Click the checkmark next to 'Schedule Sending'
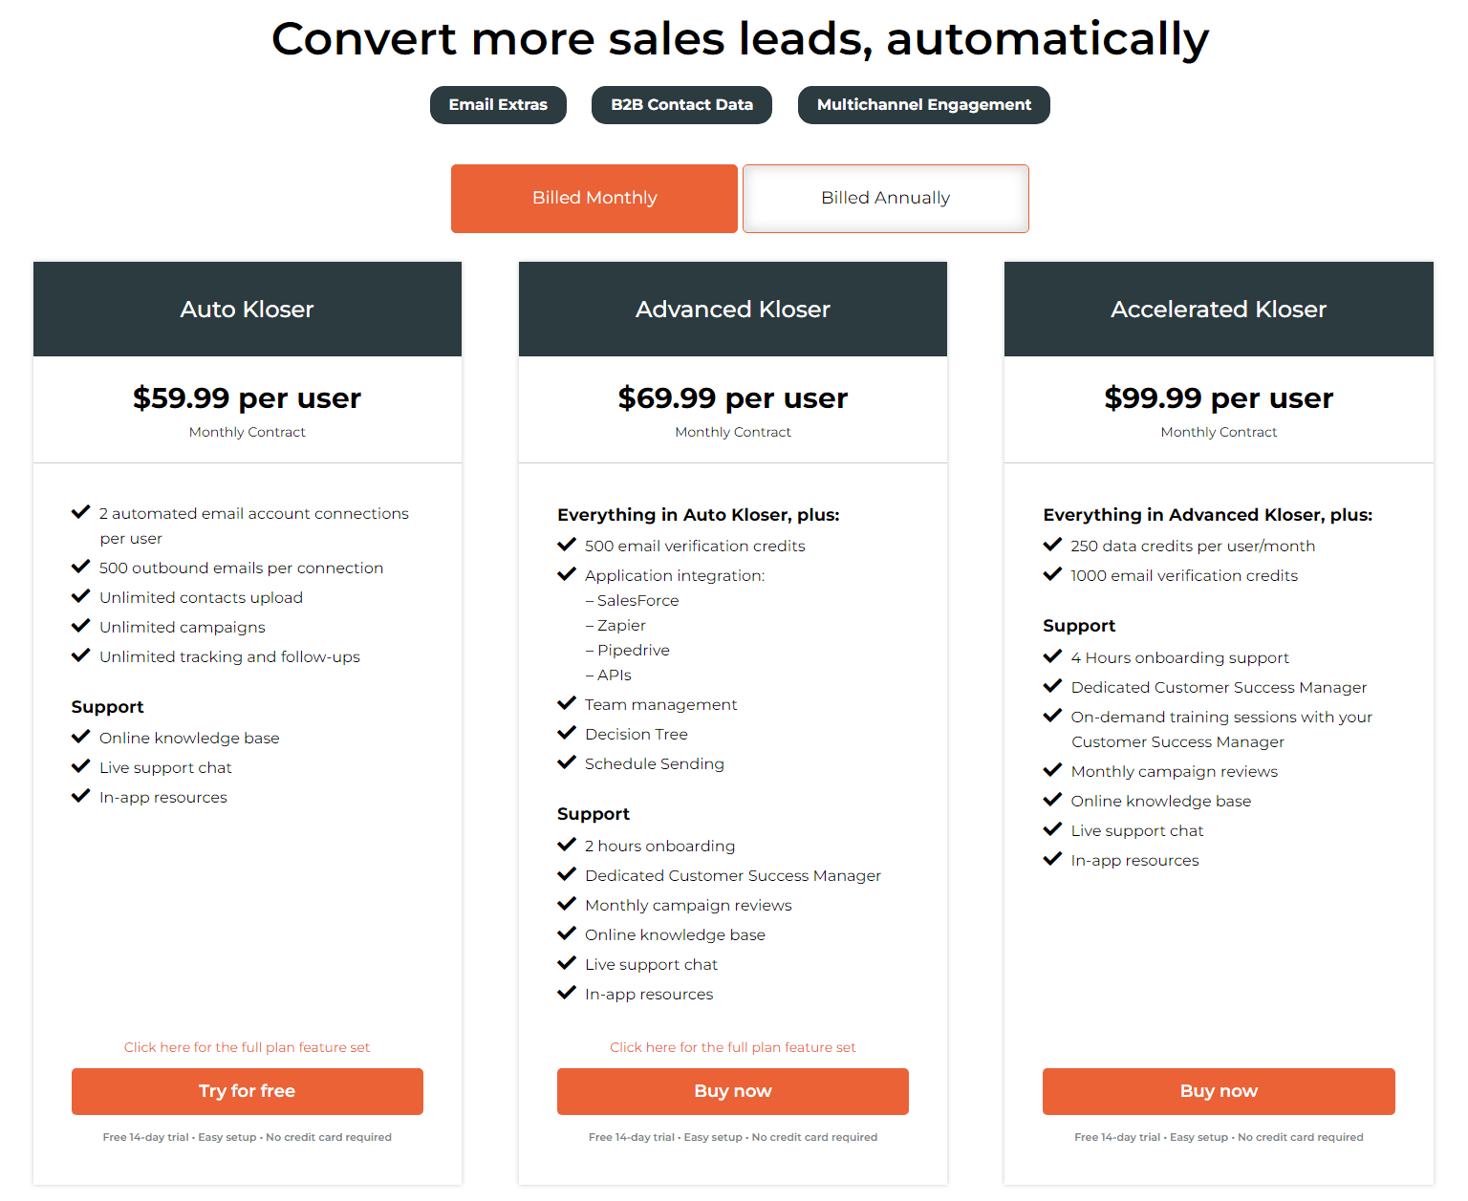 (x=567, y=762)
